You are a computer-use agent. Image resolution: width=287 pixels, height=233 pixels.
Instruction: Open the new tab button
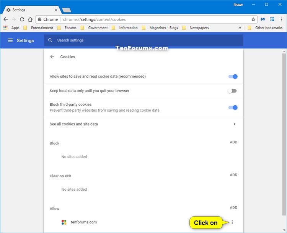click(67, 10)
